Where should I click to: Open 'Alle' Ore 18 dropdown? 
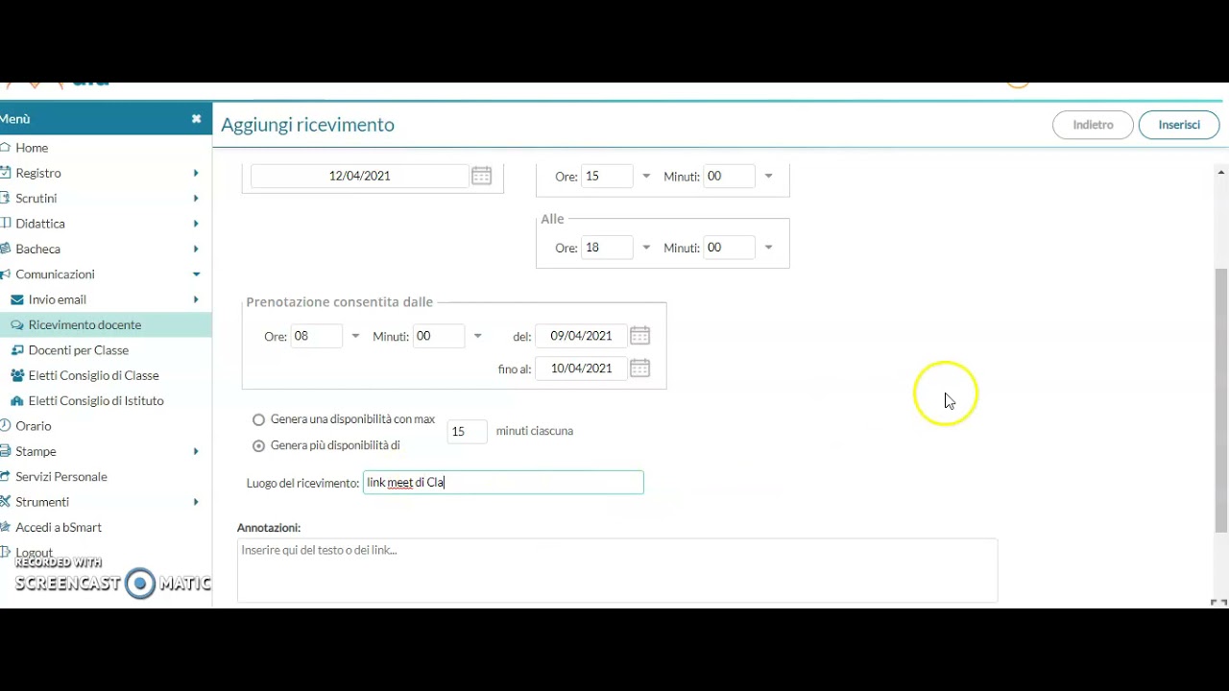click(x=646, y=248)
